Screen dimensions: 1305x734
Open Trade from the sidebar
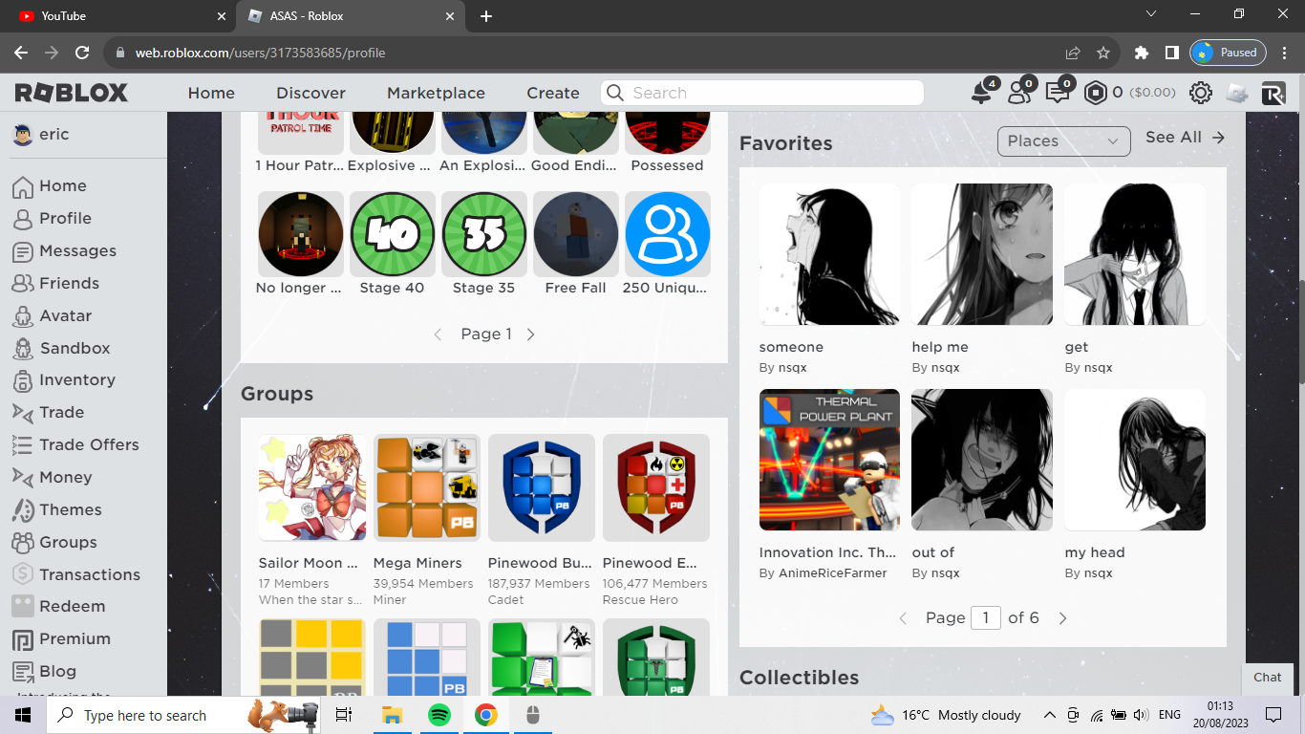[61, 412]
